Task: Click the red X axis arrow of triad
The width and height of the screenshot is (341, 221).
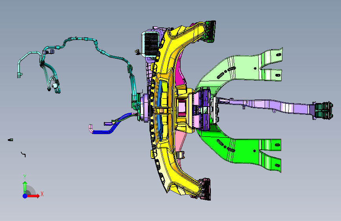Action: [33, 196]
